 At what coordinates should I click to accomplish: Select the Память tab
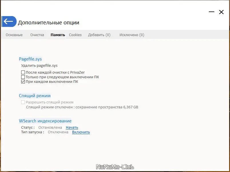point(58,35)
